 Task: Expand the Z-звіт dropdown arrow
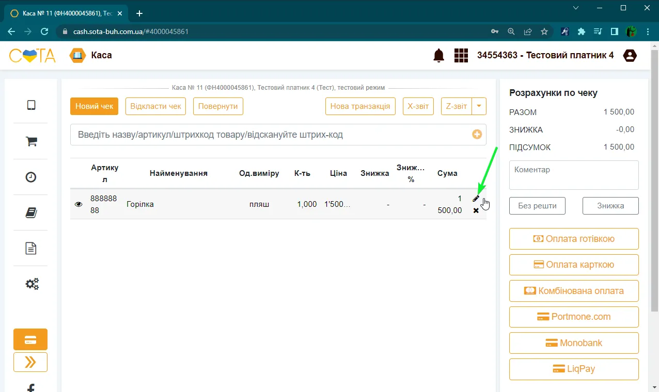(479, 106)
